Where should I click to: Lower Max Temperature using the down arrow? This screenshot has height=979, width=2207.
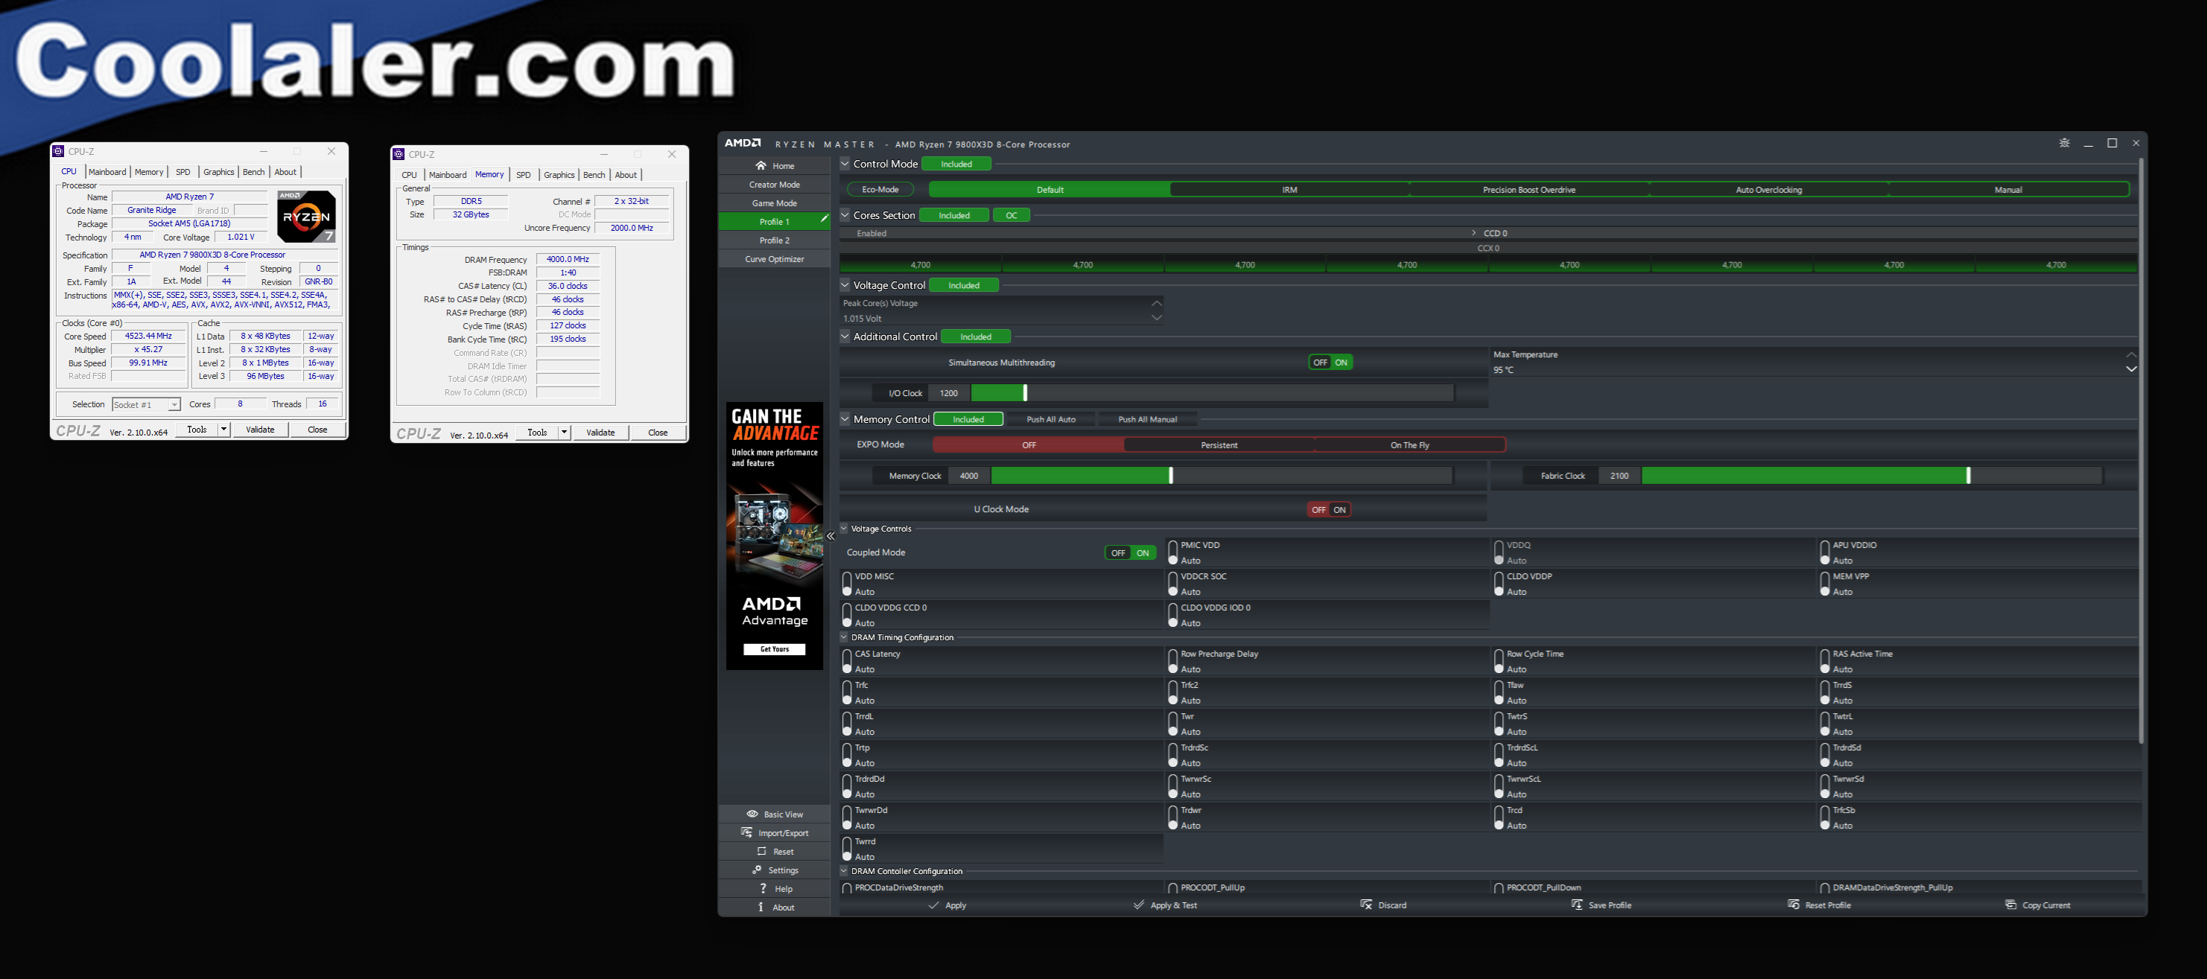[x=2131, y=369]
